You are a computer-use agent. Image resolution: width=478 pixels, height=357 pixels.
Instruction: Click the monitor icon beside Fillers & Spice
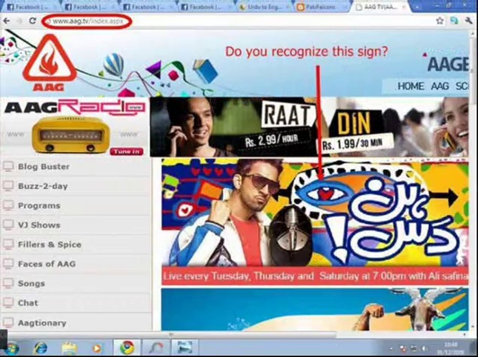pos(8,244)
